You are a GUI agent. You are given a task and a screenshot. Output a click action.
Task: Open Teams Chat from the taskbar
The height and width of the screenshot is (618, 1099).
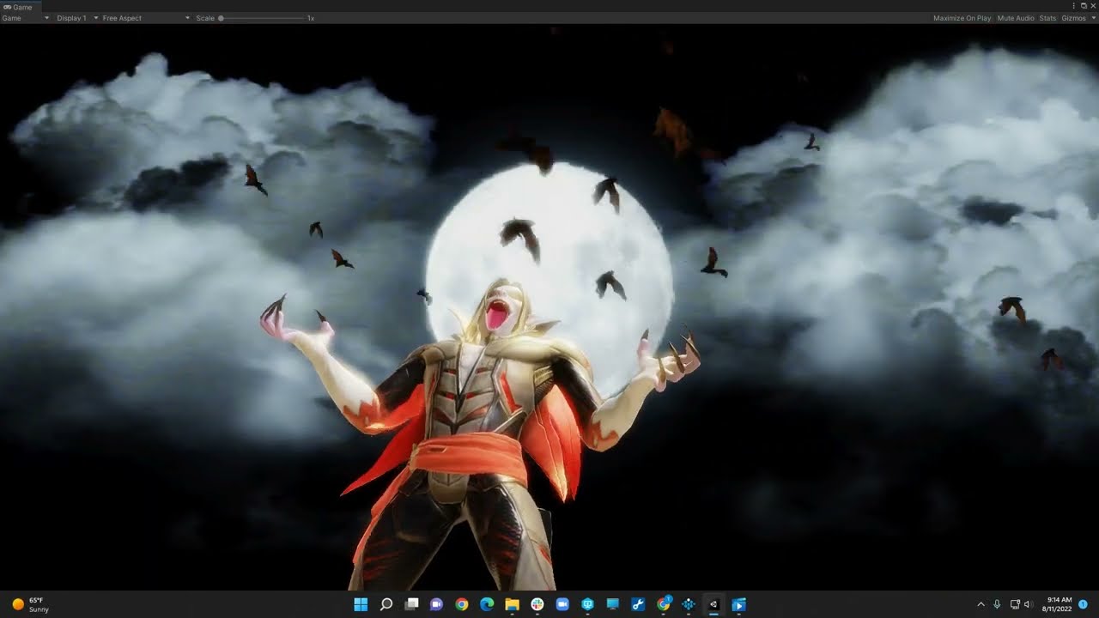pos(436,604)
